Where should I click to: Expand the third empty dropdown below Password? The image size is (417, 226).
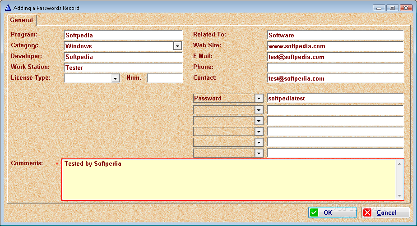point(259,131)
